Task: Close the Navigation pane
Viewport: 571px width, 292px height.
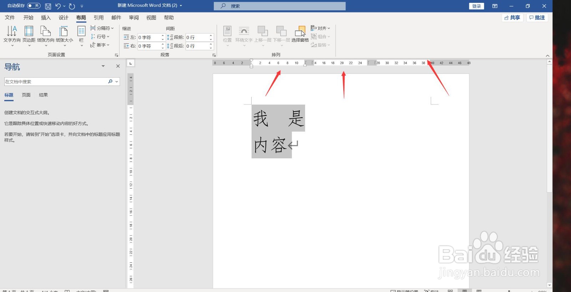Action: (x=118, y=66)
